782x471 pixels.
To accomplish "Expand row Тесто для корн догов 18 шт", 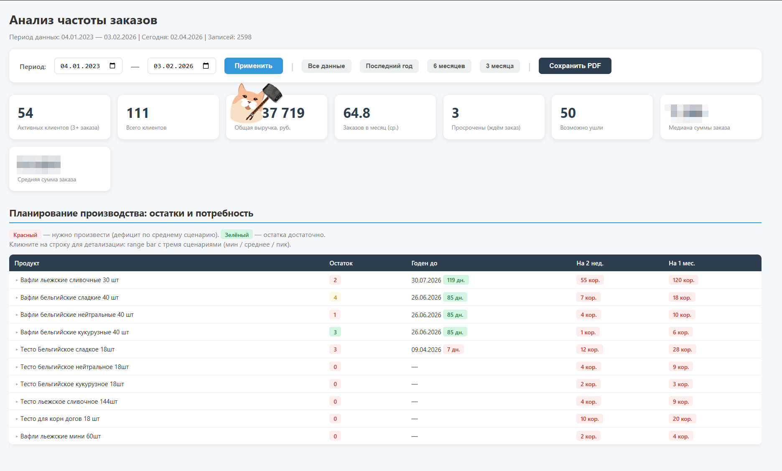I will pos(385,419).
